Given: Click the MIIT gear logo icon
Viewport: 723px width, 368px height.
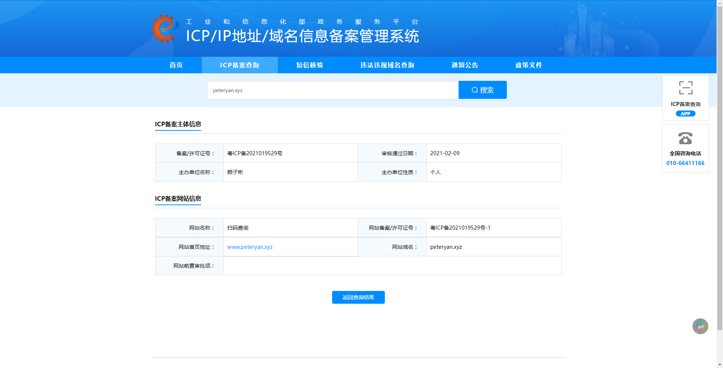Looking at the screenshot, I should (165, 29).
